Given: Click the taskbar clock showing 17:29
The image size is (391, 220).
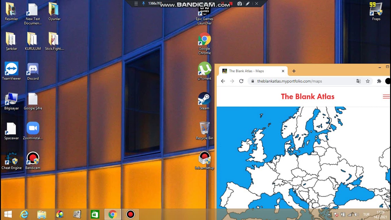Looking at the screenshot, I should tap(380, 215).
